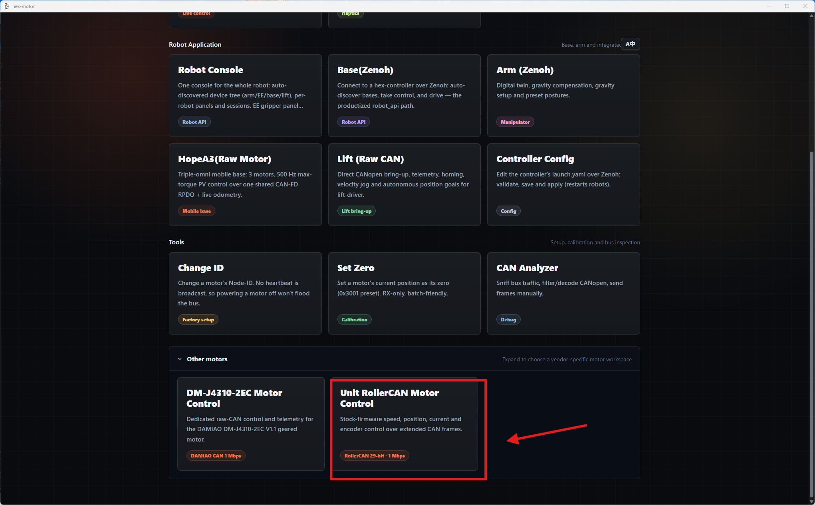The image size is (815, 505).
Task: Close the hex-motor window
Action: [x=805, y=6]
